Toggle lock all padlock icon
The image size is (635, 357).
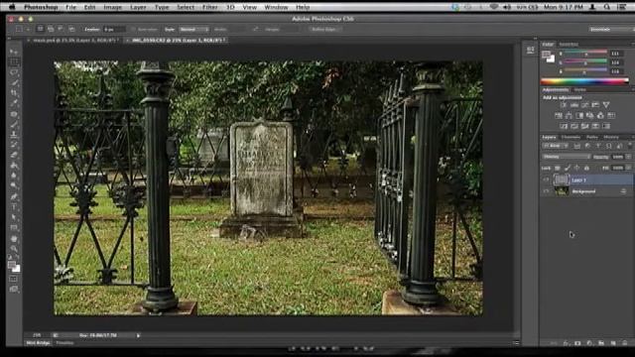click(x=586, y=168)
